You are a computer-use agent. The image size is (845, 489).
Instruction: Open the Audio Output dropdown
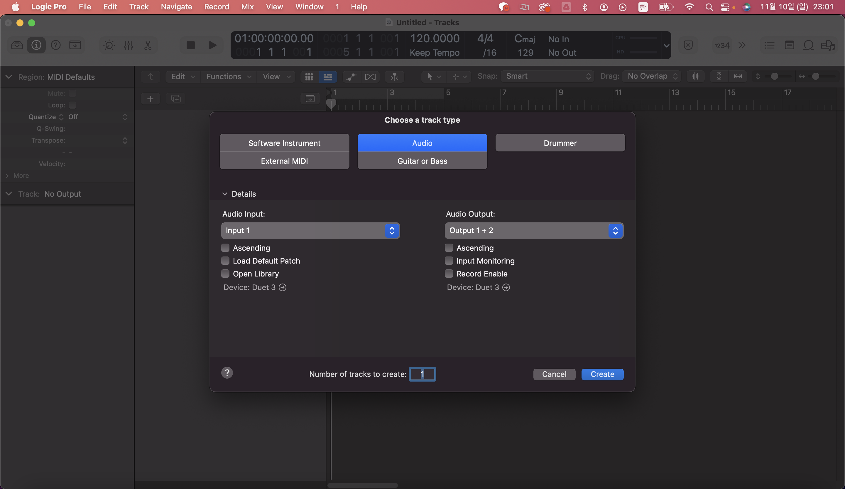pyautogui.click(x=534, y=230)
